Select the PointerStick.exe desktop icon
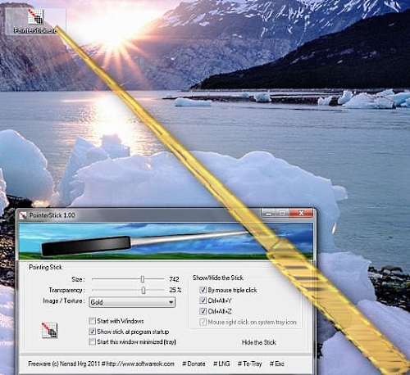 [x=35, y=21]
